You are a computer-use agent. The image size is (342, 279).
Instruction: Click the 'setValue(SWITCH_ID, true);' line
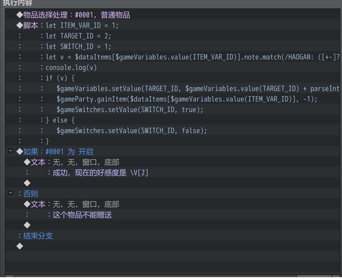pos(173,109)
